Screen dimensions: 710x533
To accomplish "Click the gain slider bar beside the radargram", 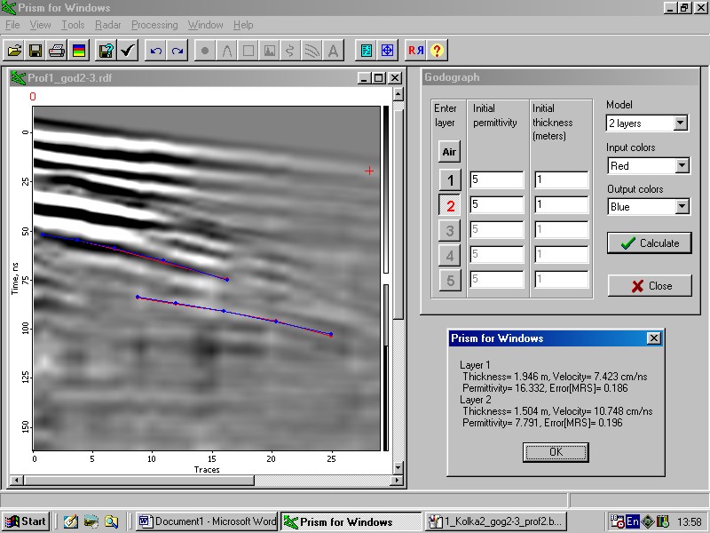I will (x=386, y=279).
